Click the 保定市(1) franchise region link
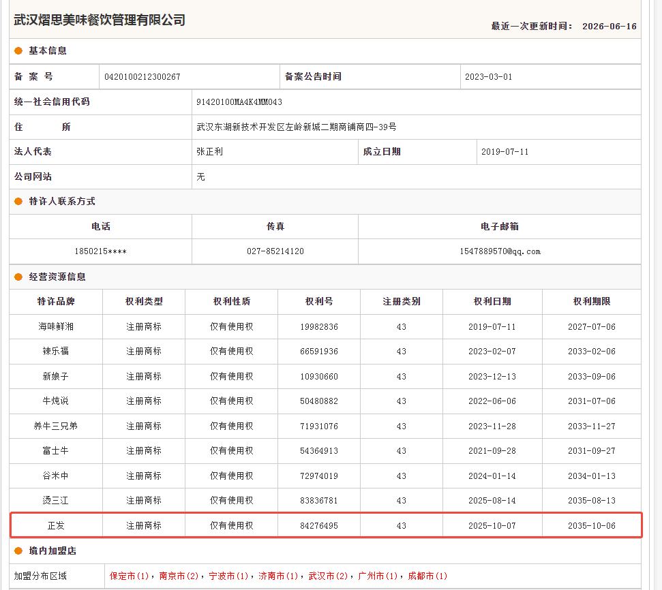662x590 pixels. click(129, 576)
